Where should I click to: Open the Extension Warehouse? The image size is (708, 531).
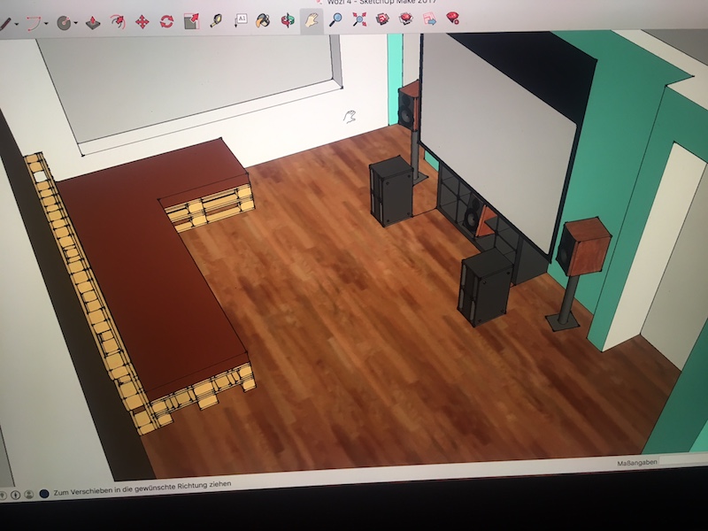[406, 19]
